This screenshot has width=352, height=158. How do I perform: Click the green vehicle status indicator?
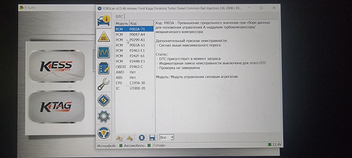149,145
